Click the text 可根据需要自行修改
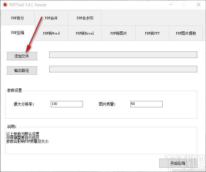This screenshot has width=206, height=172. pos(23,138)
